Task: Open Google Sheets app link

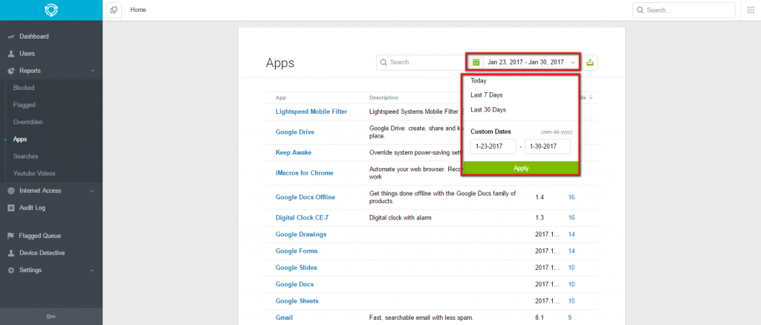Action: pos(297,301)
